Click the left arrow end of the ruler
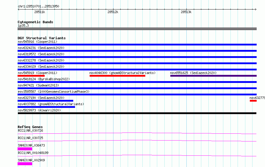The image size is (265, 167). [18, 9]
